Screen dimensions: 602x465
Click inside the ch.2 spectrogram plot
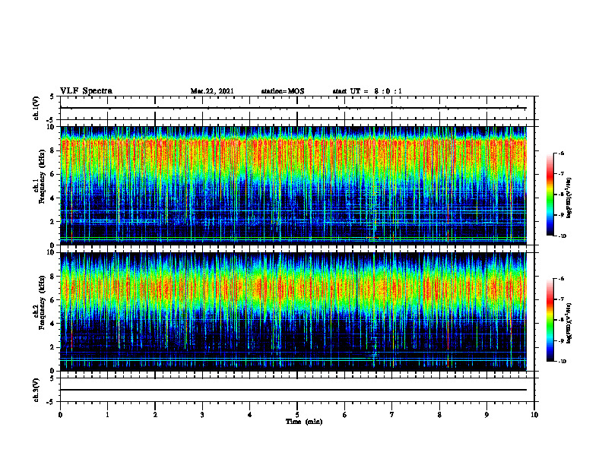point(293,312)
